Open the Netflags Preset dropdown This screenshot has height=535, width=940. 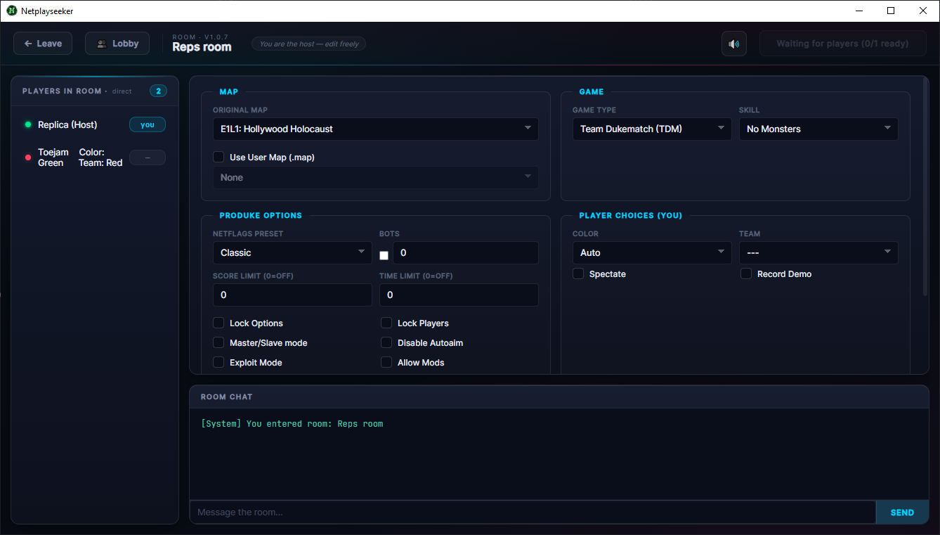click(292, 253)
